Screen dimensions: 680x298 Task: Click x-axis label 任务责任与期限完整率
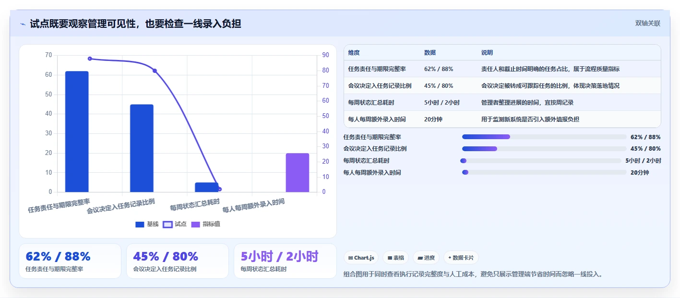(59, 205)
